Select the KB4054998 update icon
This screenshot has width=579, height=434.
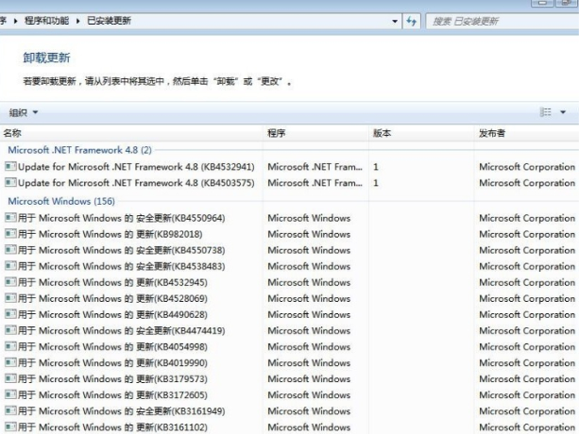[10, 346]
